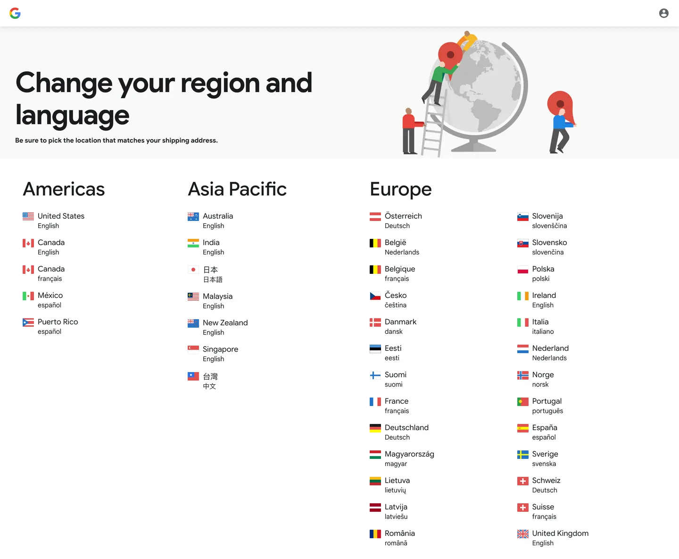Choose België Nederlands region
Image resolution: width=679 pixels, height=559 pixels.
[x=395, y=247]
